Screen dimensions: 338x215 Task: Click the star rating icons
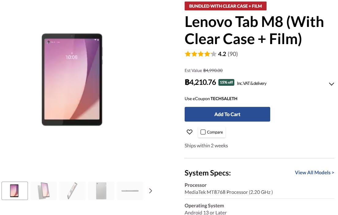pyautogui.click(x=201, y=54)
